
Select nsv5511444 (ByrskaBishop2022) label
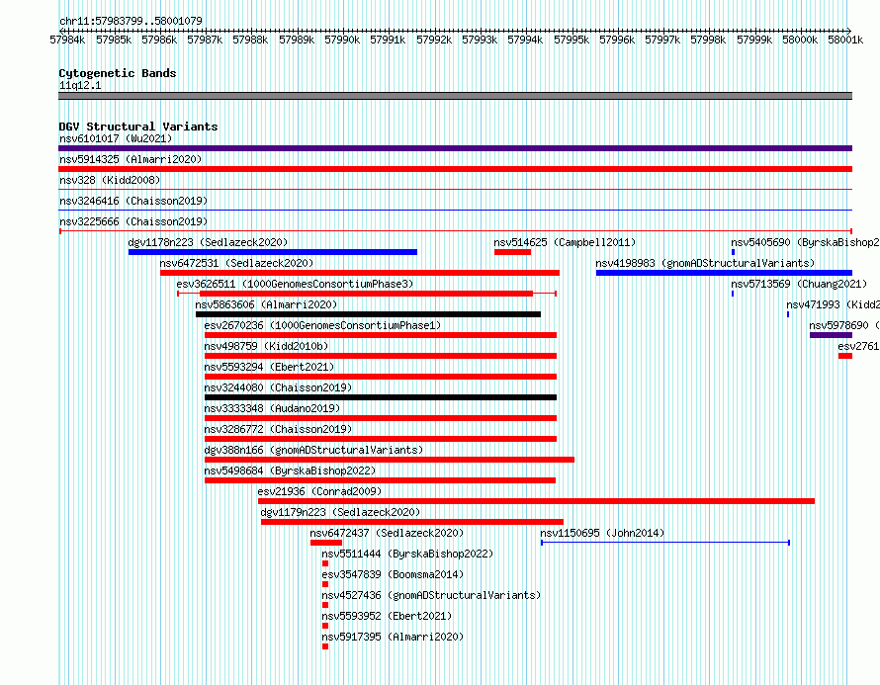pyautogui.click(x=407, y=554)
